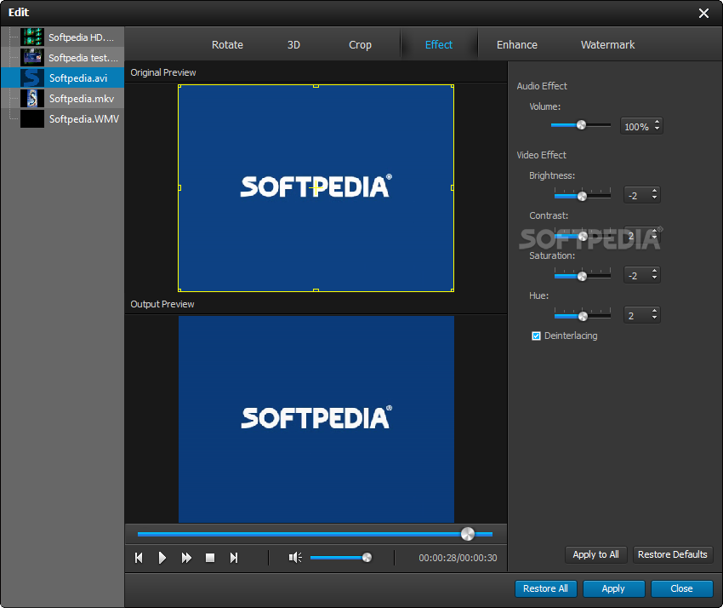
Task: Click the Saturation value input field
Action: pos(636,276)
